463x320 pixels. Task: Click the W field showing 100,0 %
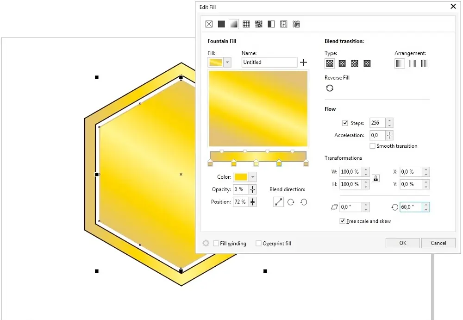click(351, 172)
